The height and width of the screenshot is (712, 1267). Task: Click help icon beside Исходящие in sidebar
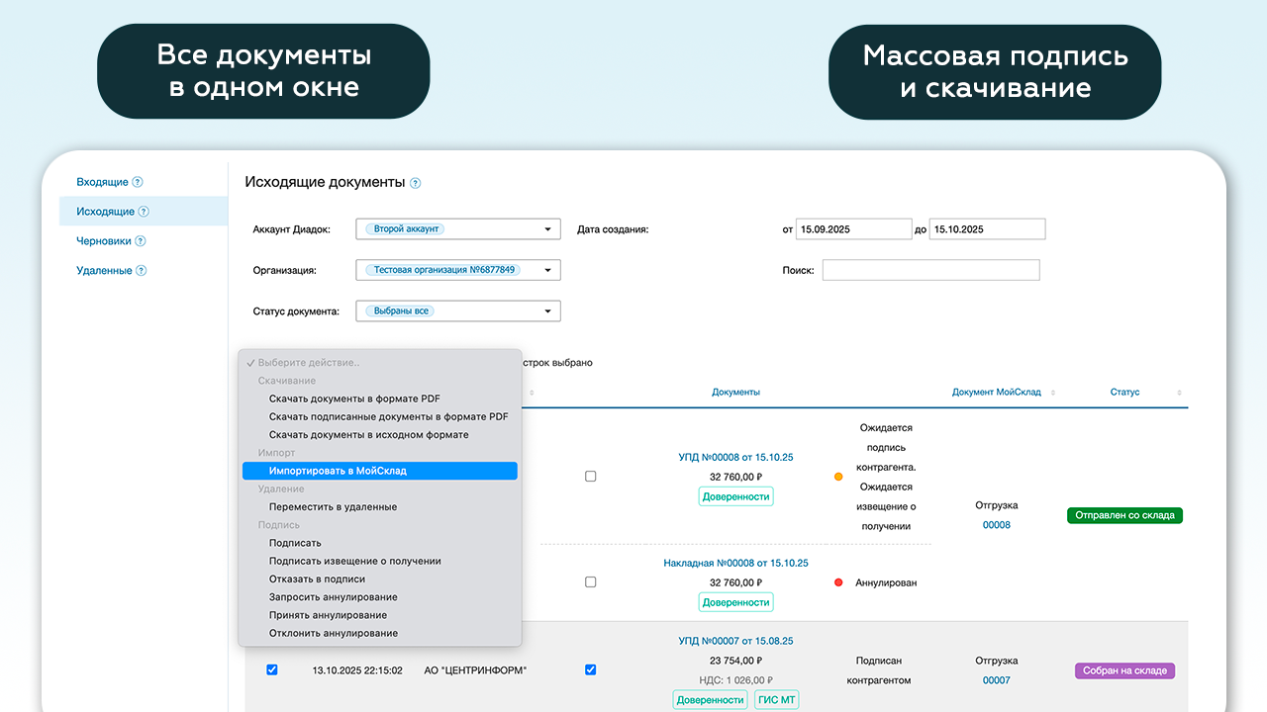pyautogui.click(x=145, y=212)
